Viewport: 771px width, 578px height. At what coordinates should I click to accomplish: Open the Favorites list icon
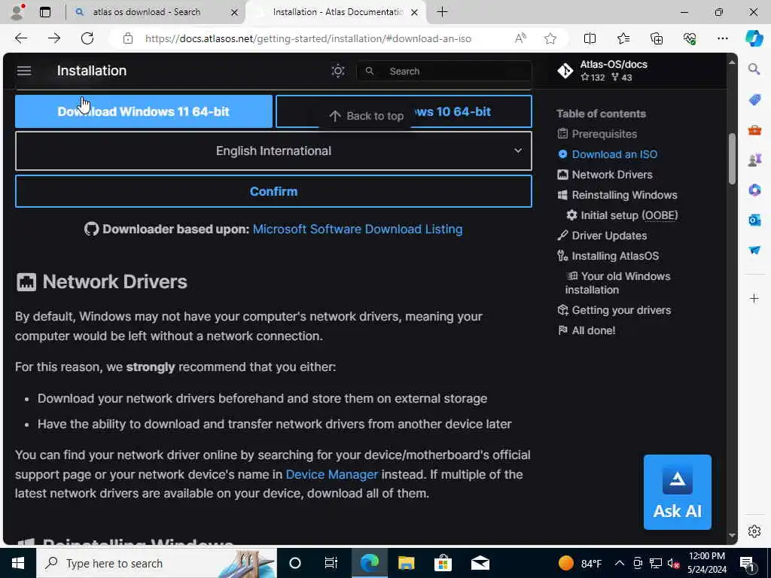[623, 38]
